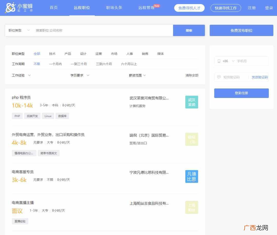This screenshot has height=235, width=277.
Task: Click the 后端开发 skill tag
Action: click(32, 116)
